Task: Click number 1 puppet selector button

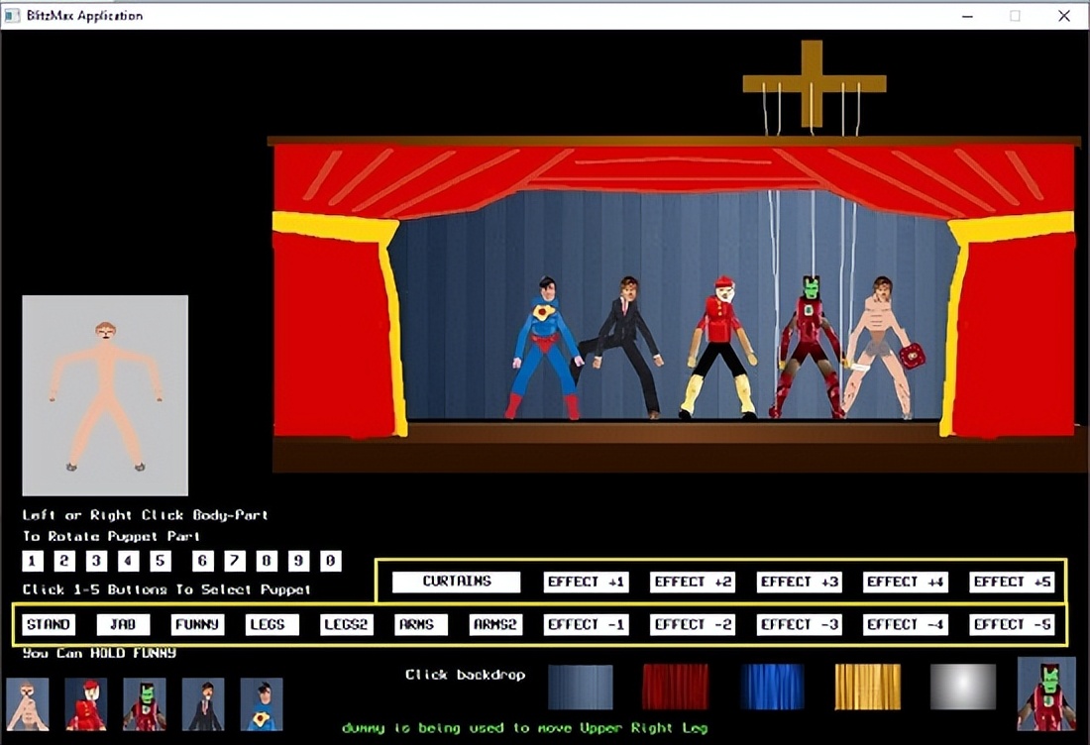Action: click(x=33, y=562)
